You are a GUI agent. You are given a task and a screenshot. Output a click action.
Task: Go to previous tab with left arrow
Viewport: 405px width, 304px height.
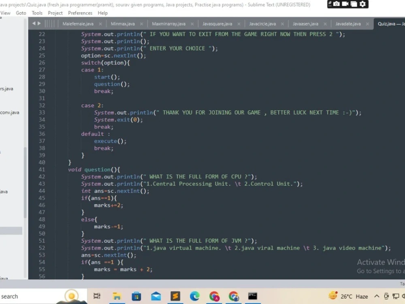click(x=34, y=24)
